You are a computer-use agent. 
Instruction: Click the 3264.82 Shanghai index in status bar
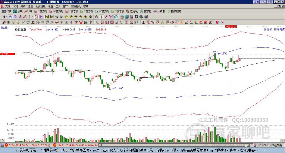point(14,145)
